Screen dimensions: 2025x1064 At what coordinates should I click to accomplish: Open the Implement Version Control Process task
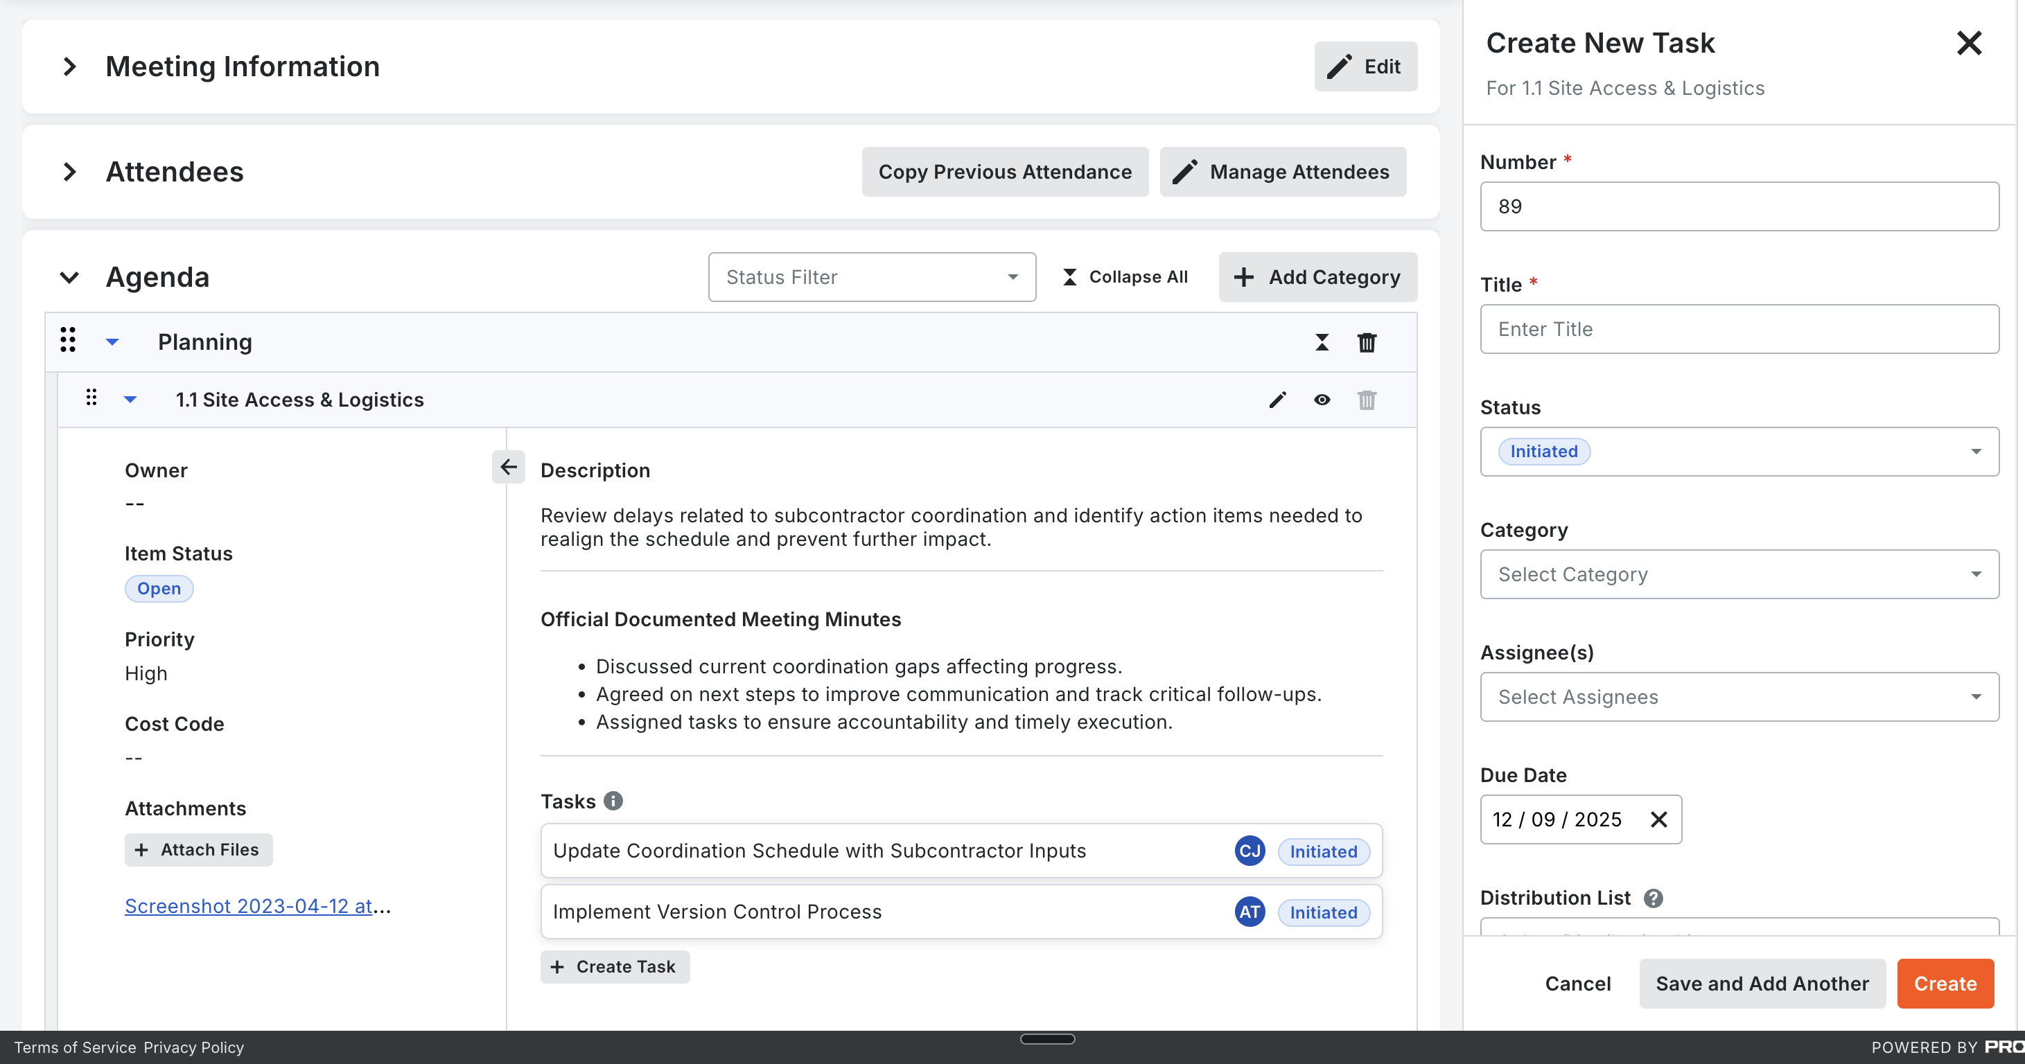coord(717,912)
